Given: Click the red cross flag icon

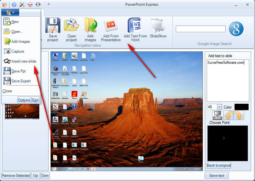Looking at the screenshot, I should click(x=30, y=4).
